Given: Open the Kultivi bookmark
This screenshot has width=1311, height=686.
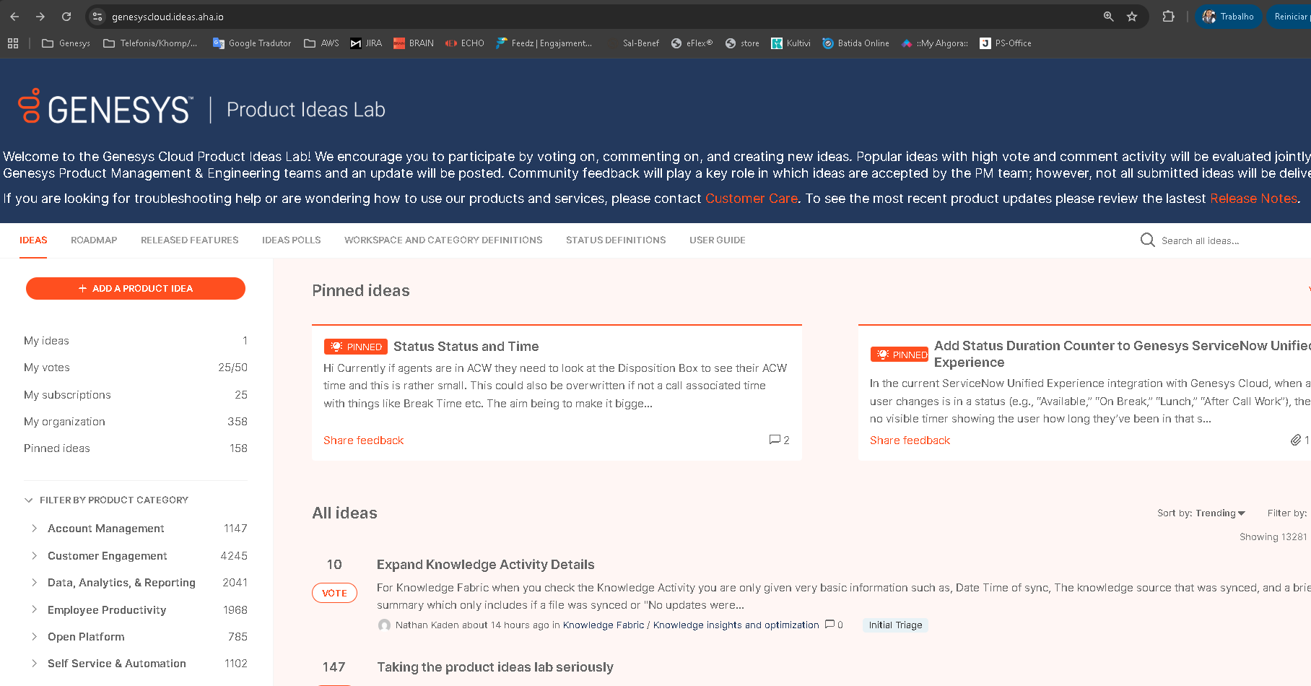Looking at the screenshot, I should (x=790, y=43).
